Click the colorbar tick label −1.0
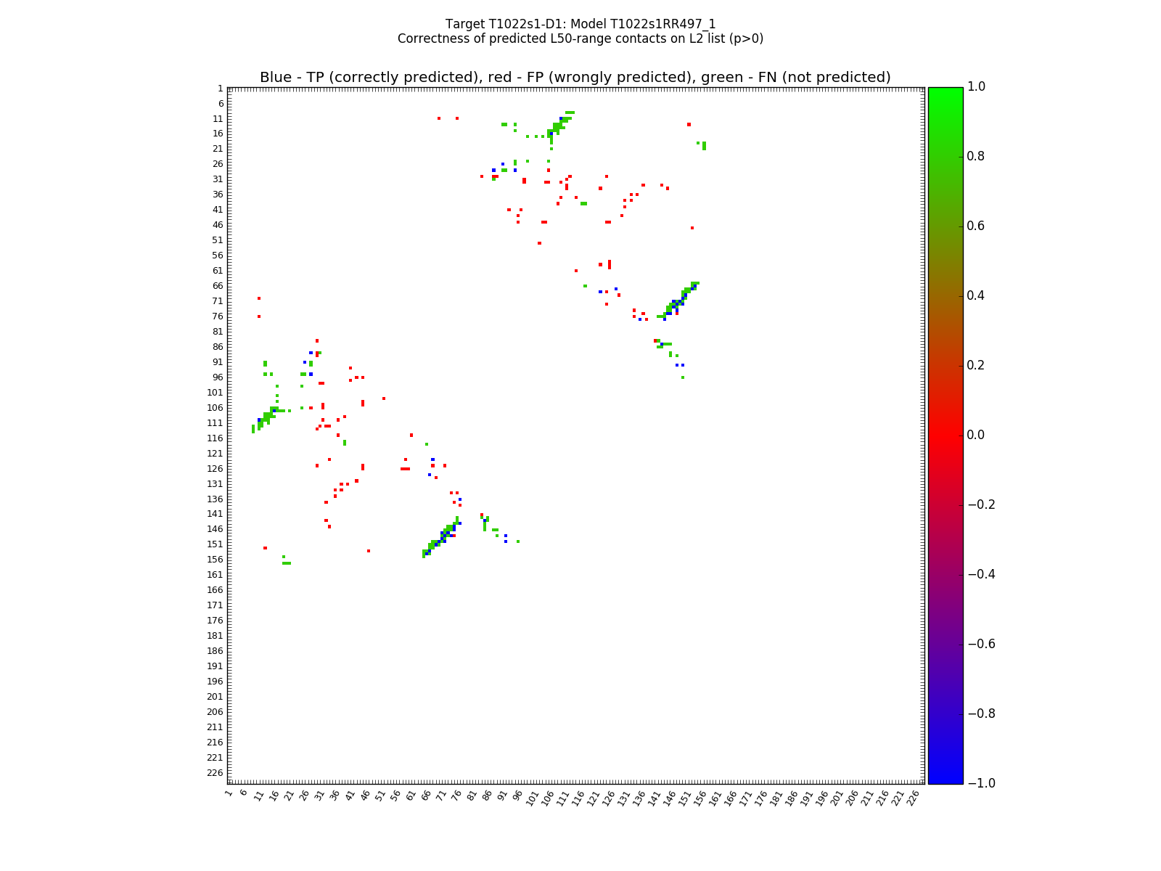 click(x=979, y=783)
